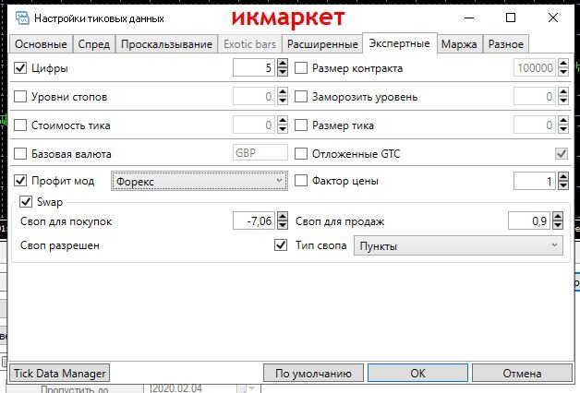The width and height of the screenshot is (580, 393).
Task: Click the По умолчанию button
Action: [x=313, y=373]
